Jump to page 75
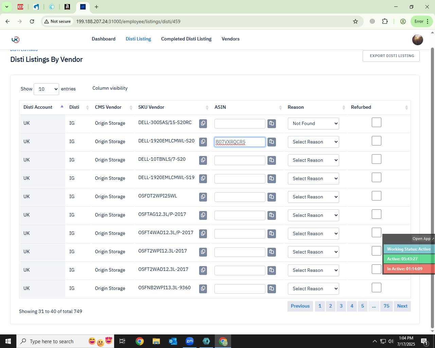This screenshot has width=435, height=348. point(386,306)
